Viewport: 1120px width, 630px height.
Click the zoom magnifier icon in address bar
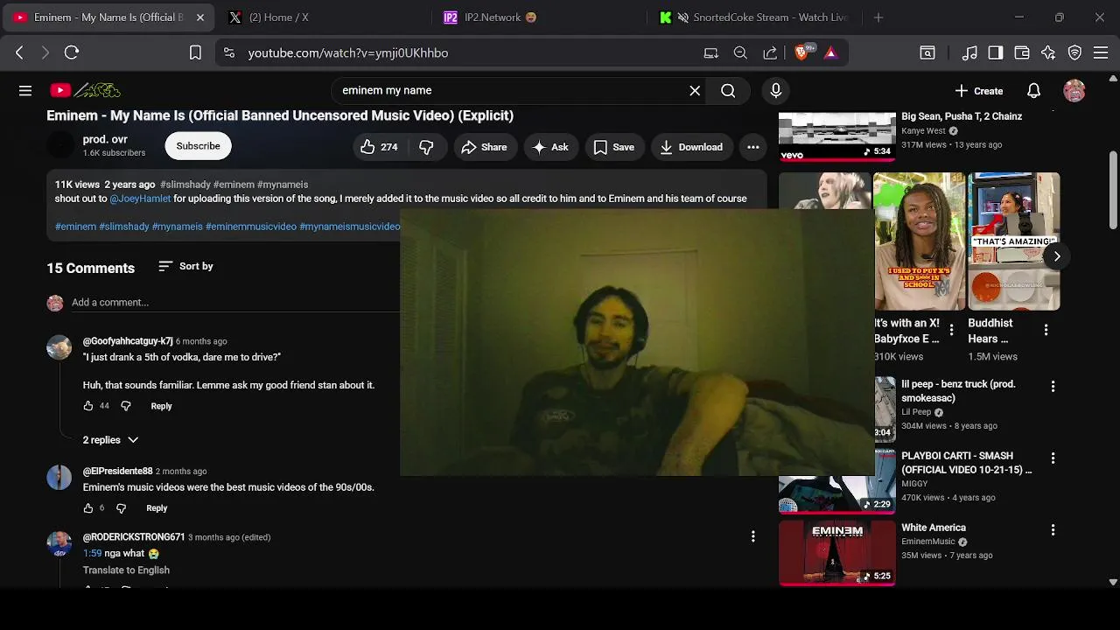[x=740, y=52]
